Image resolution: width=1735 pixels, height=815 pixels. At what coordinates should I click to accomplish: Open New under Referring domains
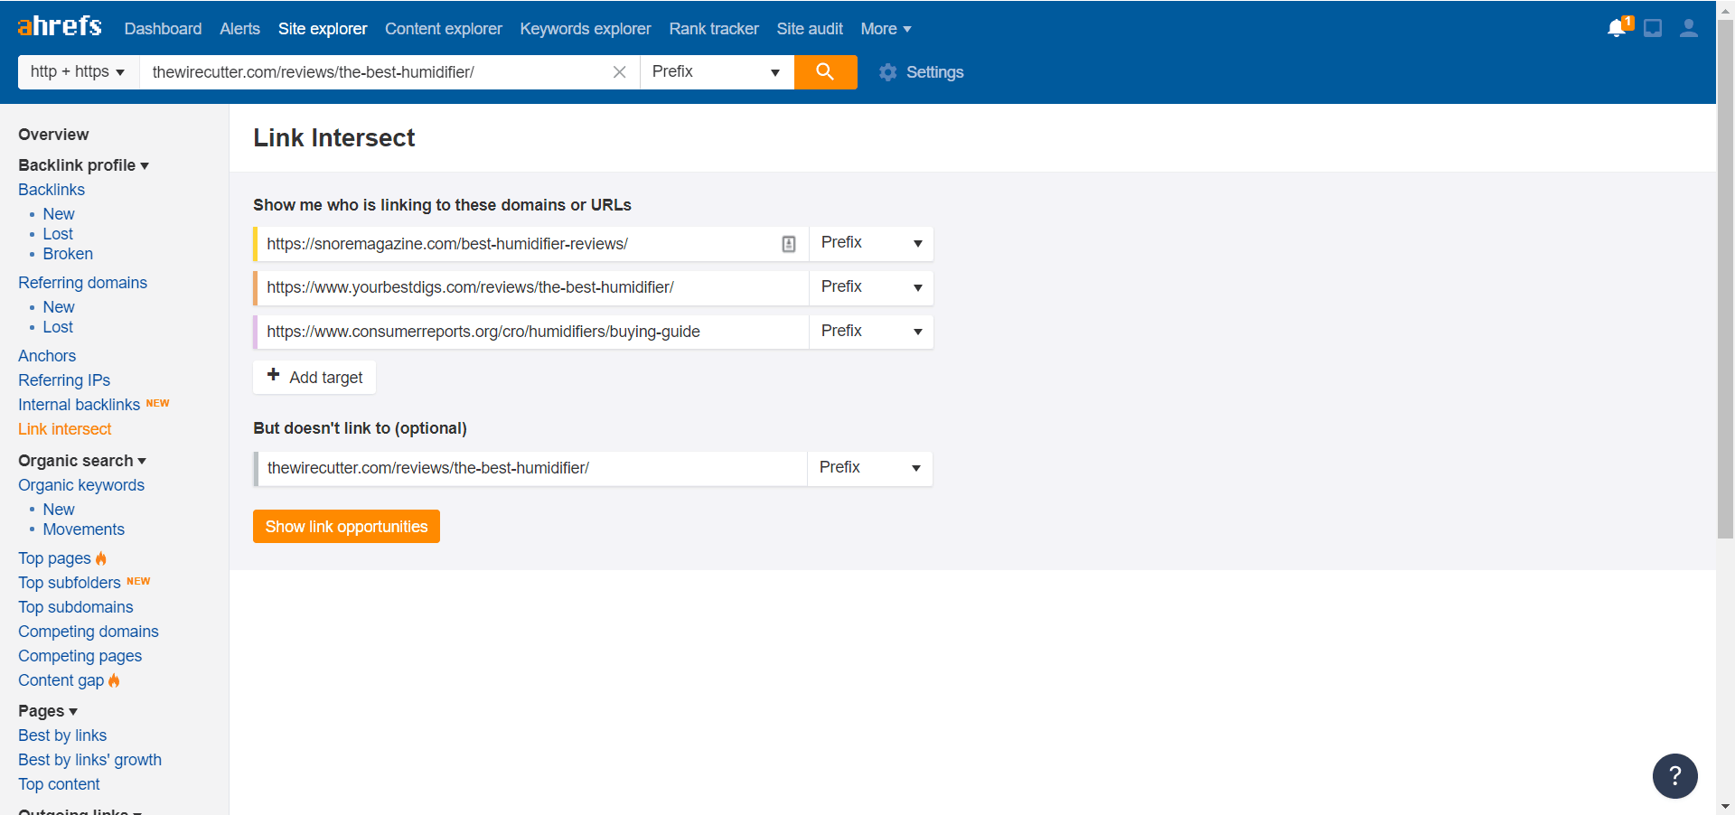pos(59,307)
